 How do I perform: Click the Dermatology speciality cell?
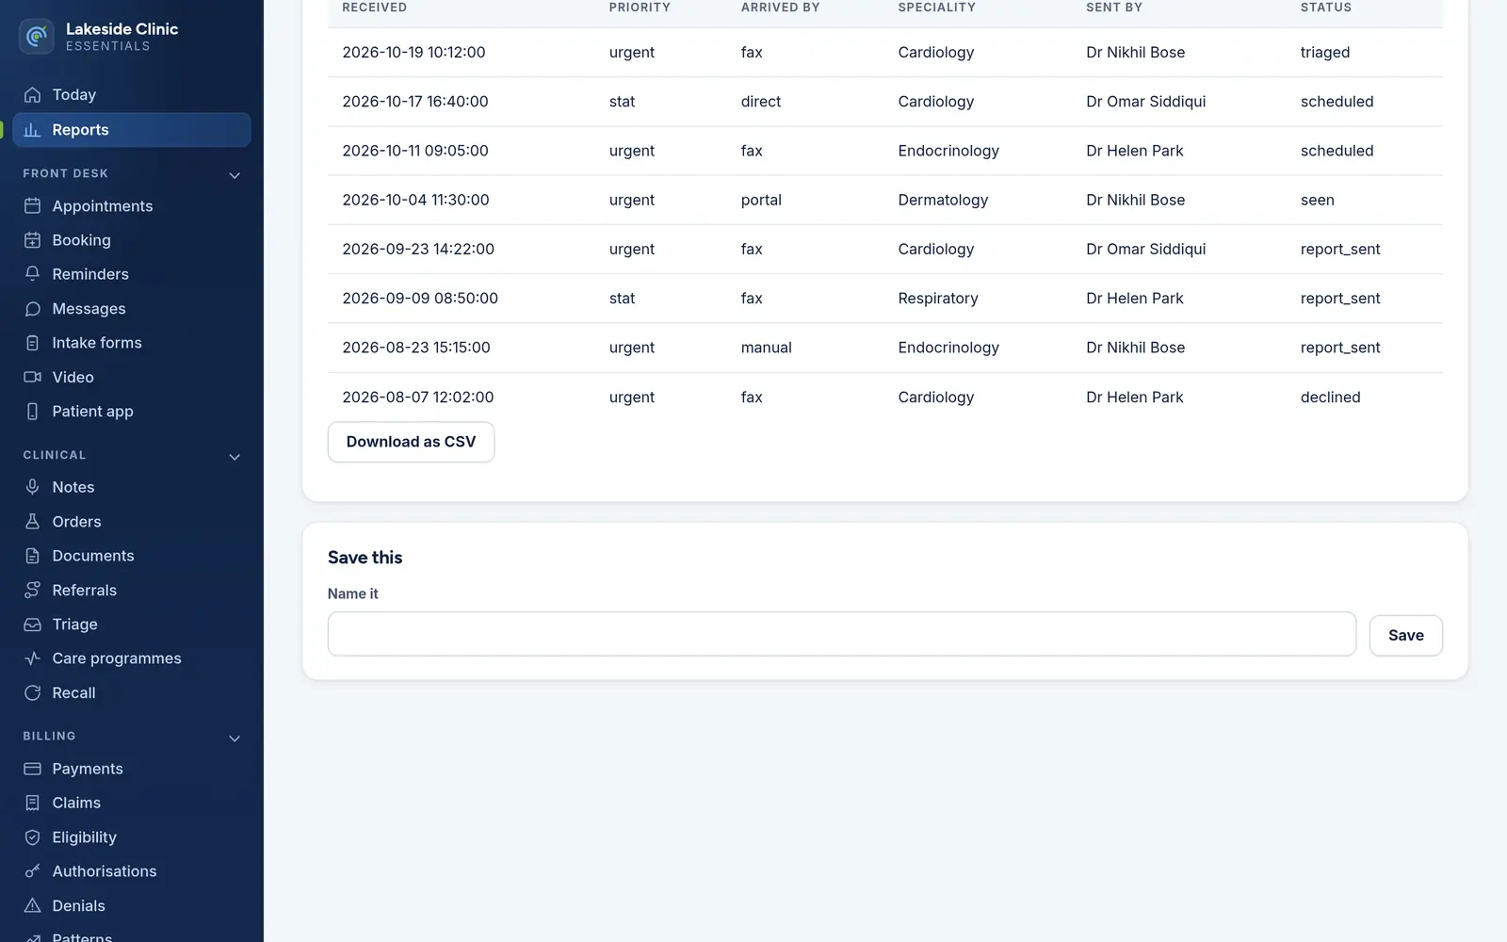(x=943, y=200)
